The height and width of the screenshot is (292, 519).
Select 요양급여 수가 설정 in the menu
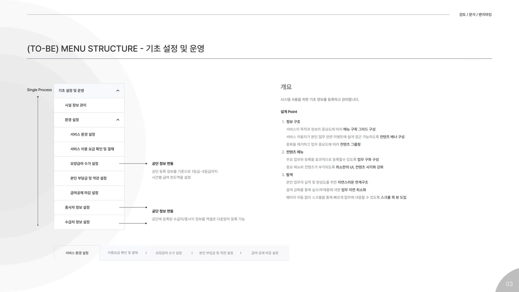click(89, 164)
